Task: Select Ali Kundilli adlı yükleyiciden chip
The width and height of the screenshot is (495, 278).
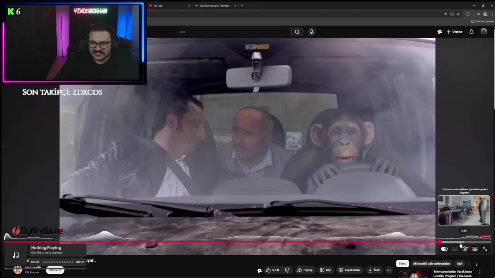Action: [x=432, y=264]
